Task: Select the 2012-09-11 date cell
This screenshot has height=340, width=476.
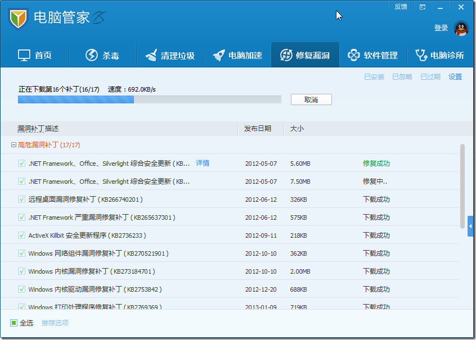Action: tap(261, 235)
